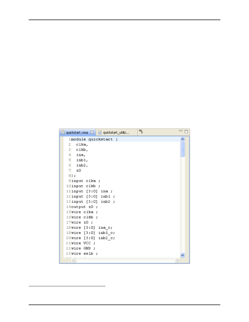Screen dimensions: 249x322
Task: Click 'wire z0 ;' on line 17
Action: (82, 223)
